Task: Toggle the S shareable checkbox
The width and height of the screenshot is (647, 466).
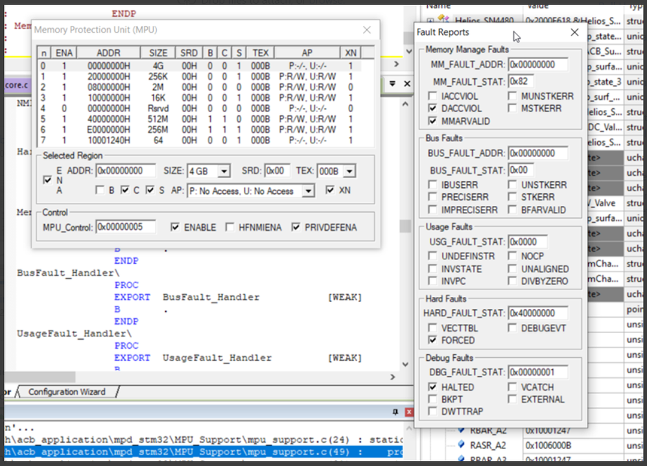Action: [x=150, y=190]
